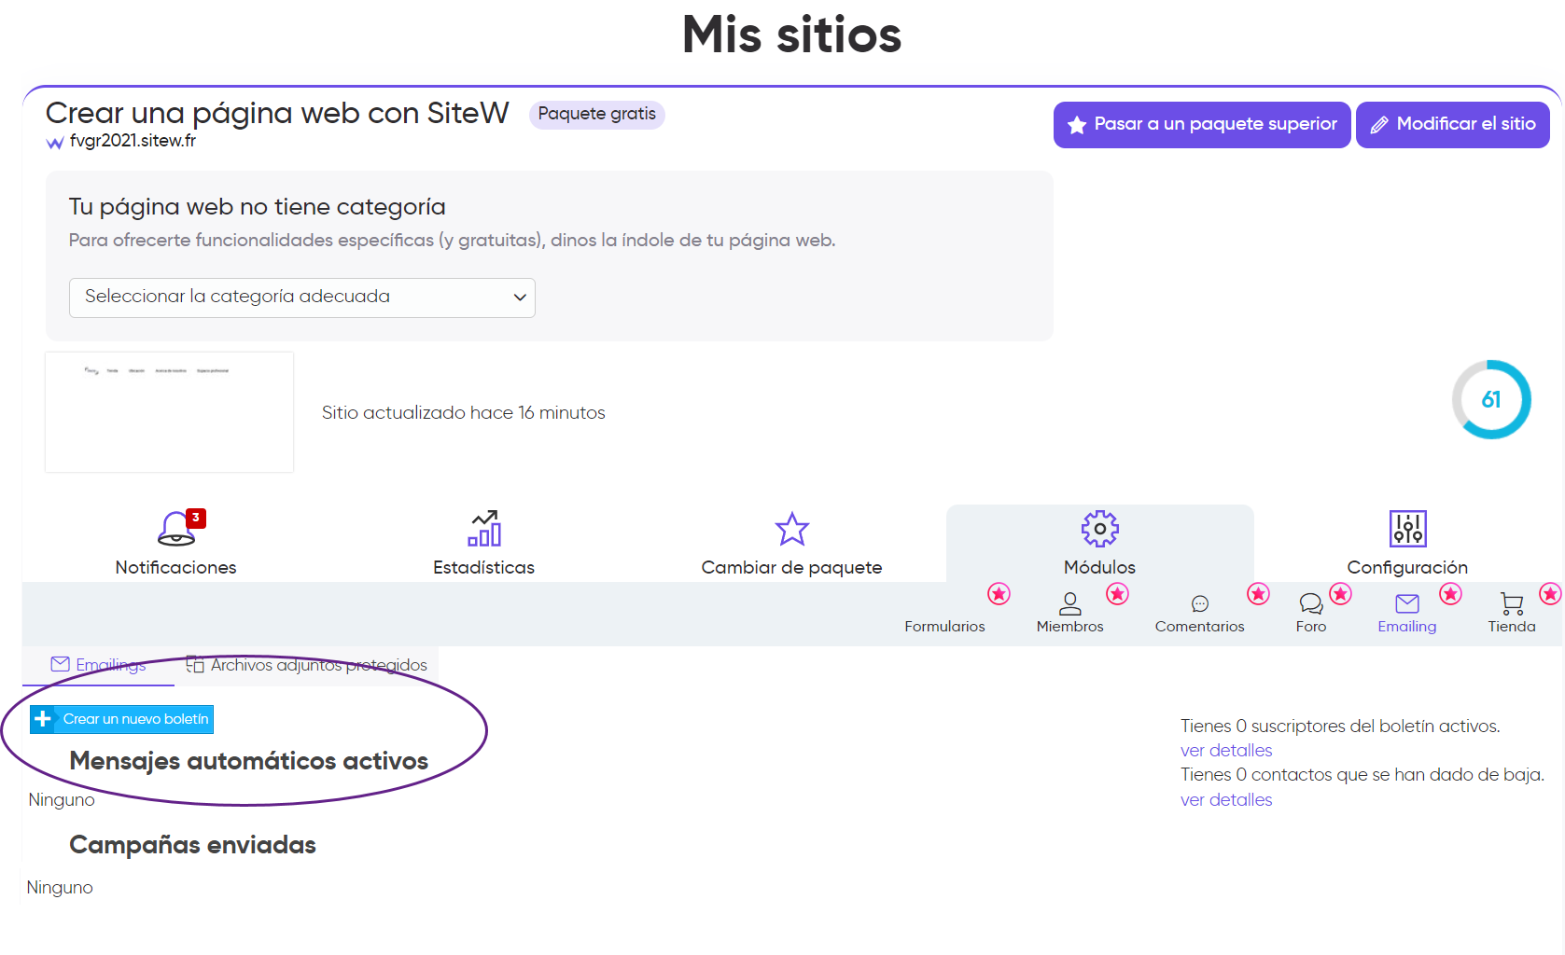Click Tienes 0 suscriptores del boletín activos text
The height and width of the screenshot is (955, 1565).
(x=1340, y=726)
